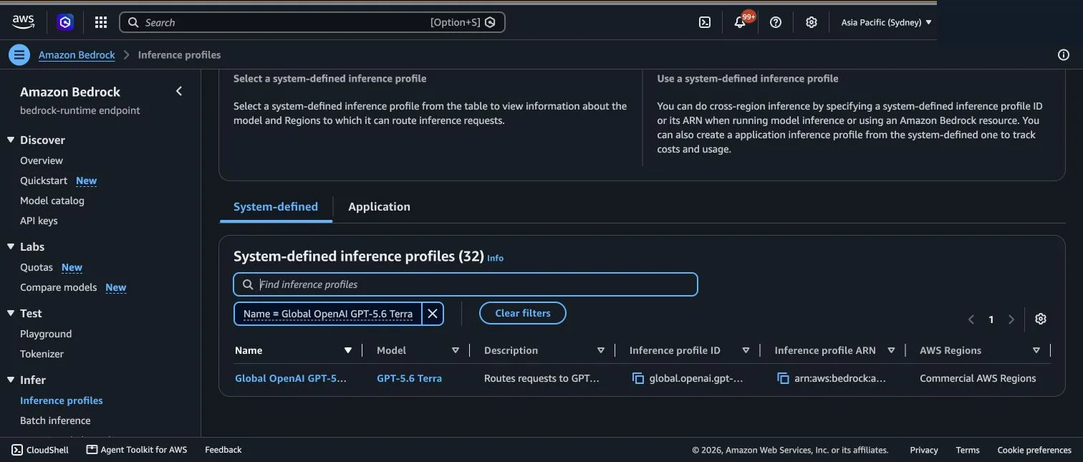Image resolution: width=1083 pixels, height=462 pixels.
Task: Select the Inference profiles breadcrumb text
Action: 179,54
